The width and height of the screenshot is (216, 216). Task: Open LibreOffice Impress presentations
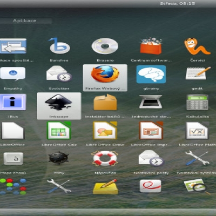(151, 131)
